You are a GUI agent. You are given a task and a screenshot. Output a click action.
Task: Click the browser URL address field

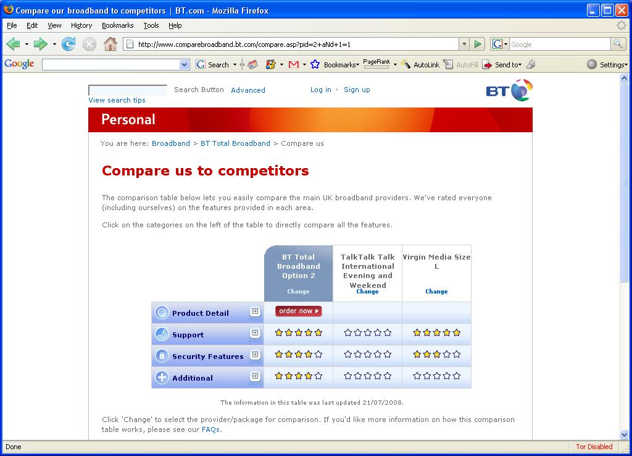click(290, 44)
